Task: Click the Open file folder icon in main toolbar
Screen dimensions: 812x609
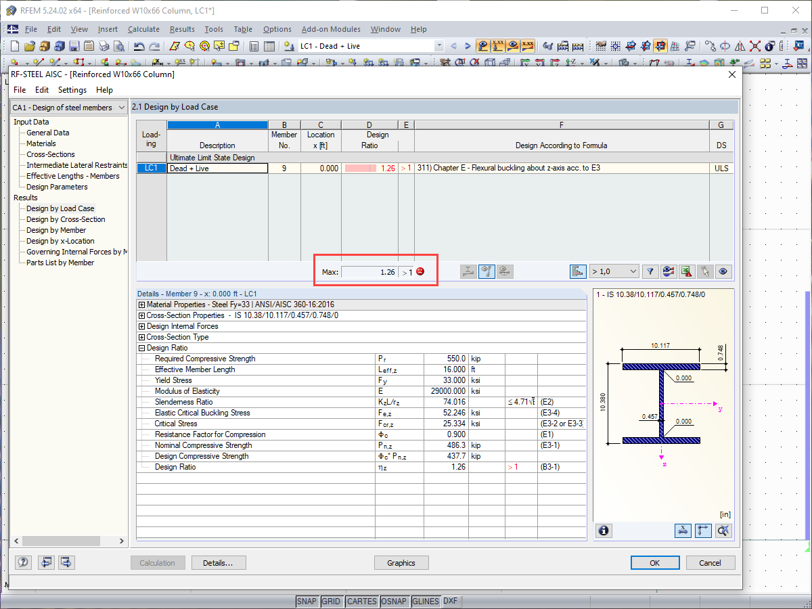Action: coord(30,46)
